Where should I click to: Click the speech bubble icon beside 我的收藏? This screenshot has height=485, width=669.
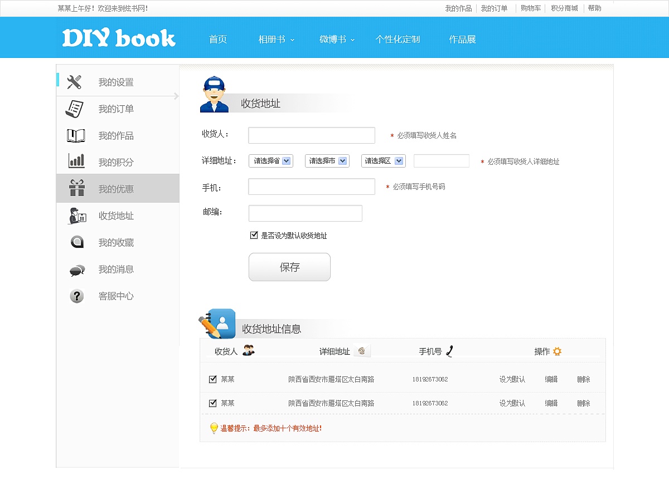click(77, 242)
